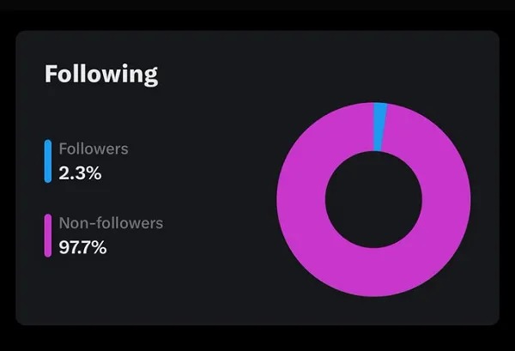
Task: Click the 2.3% followers value
Action: click(81, 172)
